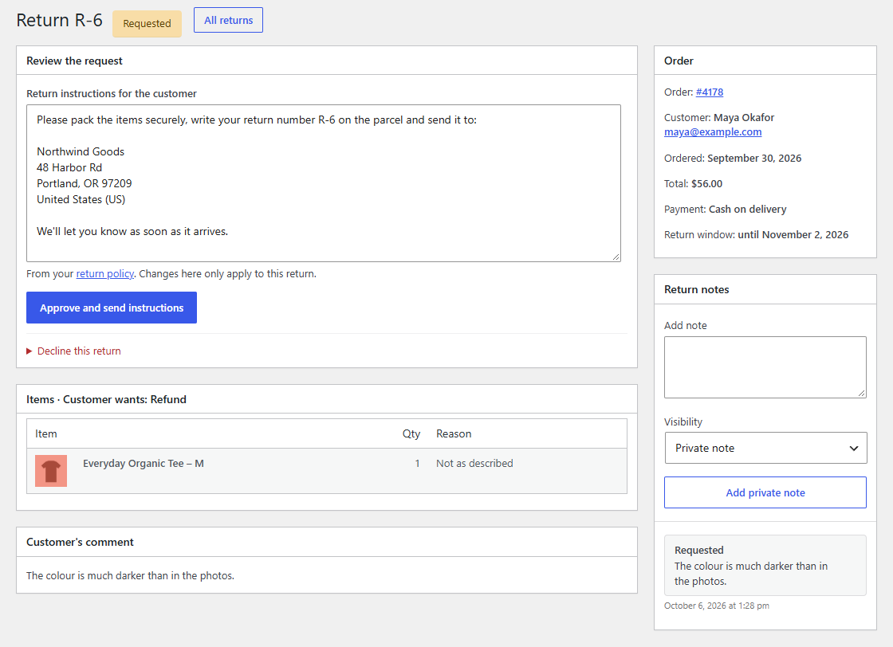
Task: Click the quantity value 1 in the items table
Action: (418, 463)
